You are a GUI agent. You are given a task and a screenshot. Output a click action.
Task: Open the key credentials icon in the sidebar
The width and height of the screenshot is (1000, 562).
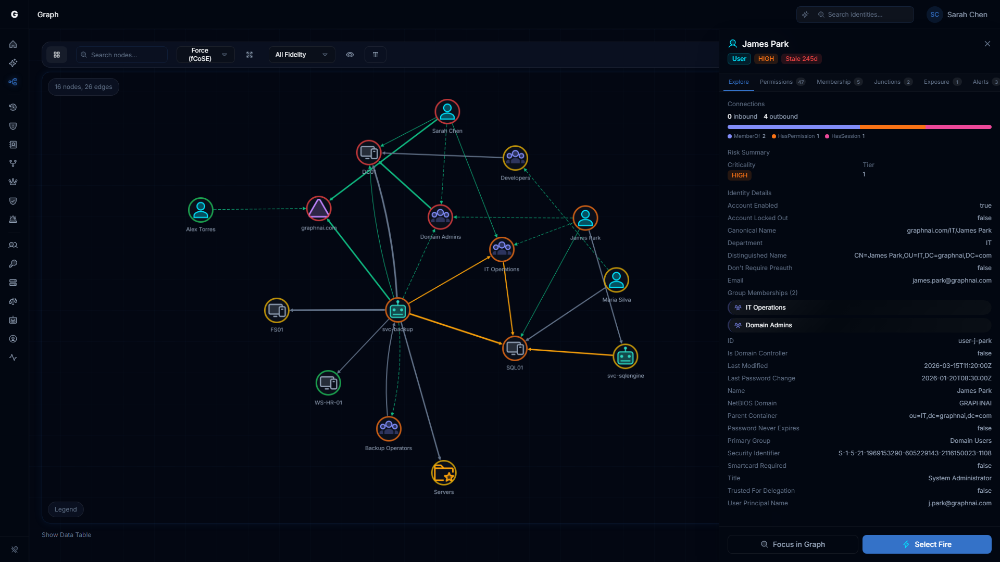(13, 263)
